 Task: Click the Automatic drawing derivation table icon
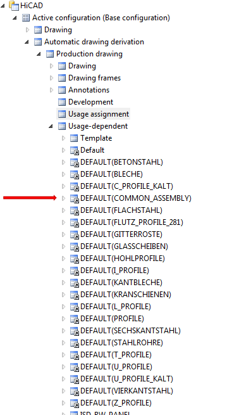38,42
